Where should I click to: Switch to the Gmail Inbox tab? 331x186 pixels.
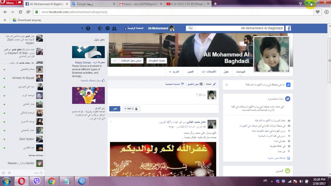point(141,4)
